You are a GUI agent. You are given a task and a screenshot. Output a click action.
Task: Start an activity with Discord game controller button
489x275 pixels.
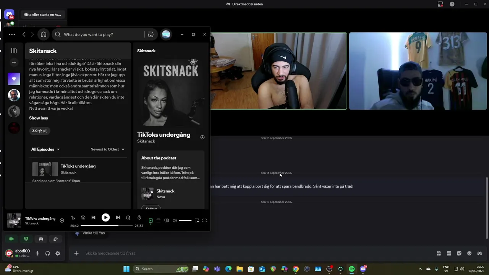coord(41,239)
